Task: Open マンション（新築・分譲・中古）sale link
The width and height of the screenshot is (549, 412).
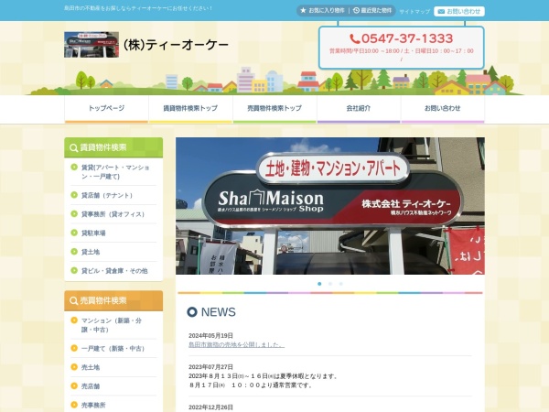Action: (112, 325)
